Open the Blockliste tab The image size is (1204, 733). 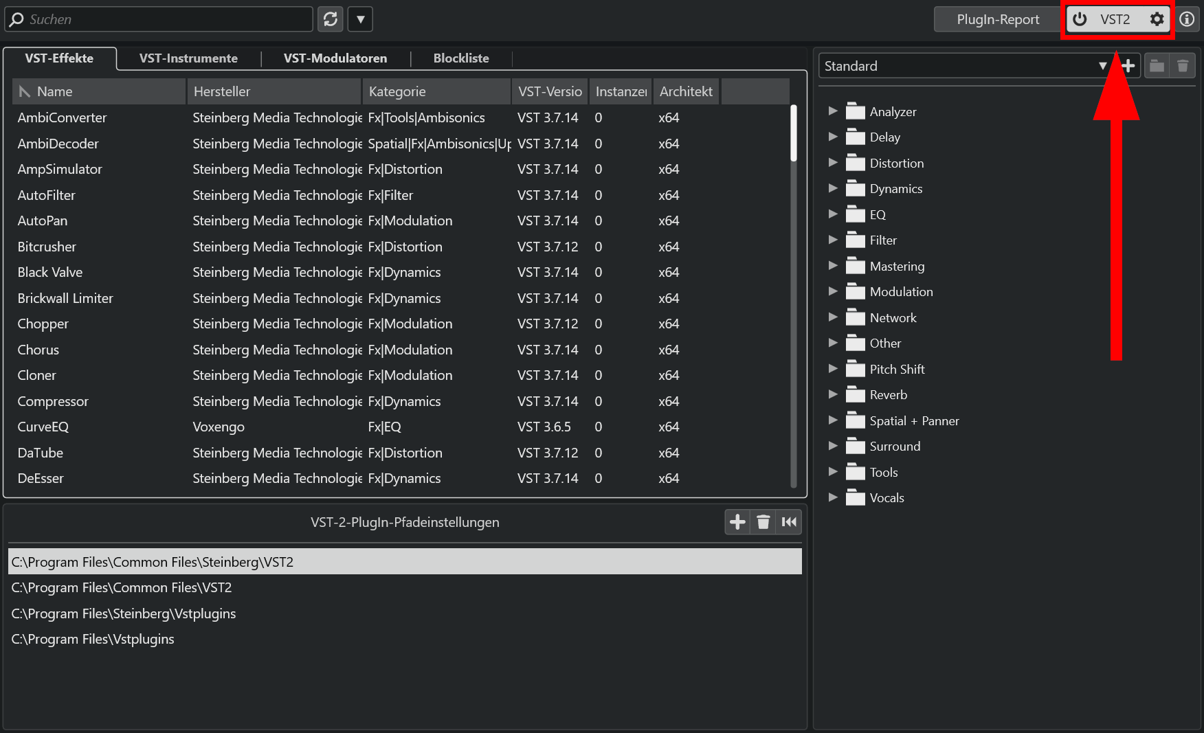[460, 58]
